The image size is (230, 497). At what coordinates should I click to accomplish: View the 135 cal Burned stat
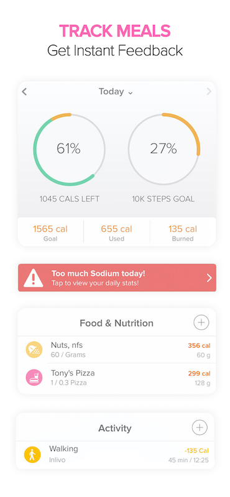183,233
